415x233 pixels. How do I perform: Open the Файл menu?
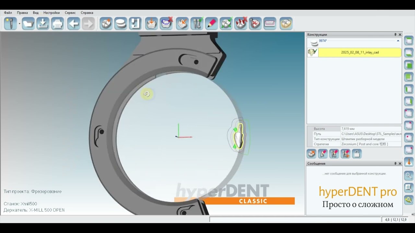pos(8,13)
